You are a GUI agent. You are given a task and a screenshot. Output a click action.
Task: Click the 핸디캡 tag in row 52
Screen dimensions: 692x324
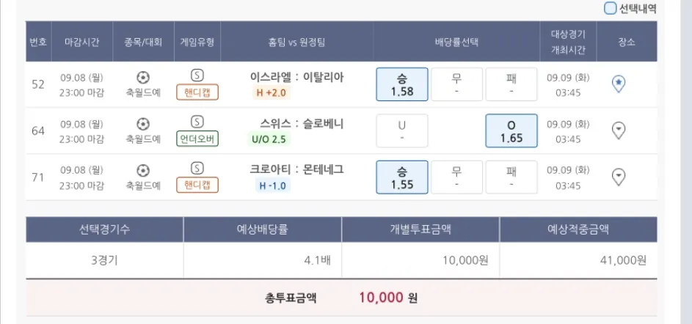pyautogui.click(x=197, y=92)
